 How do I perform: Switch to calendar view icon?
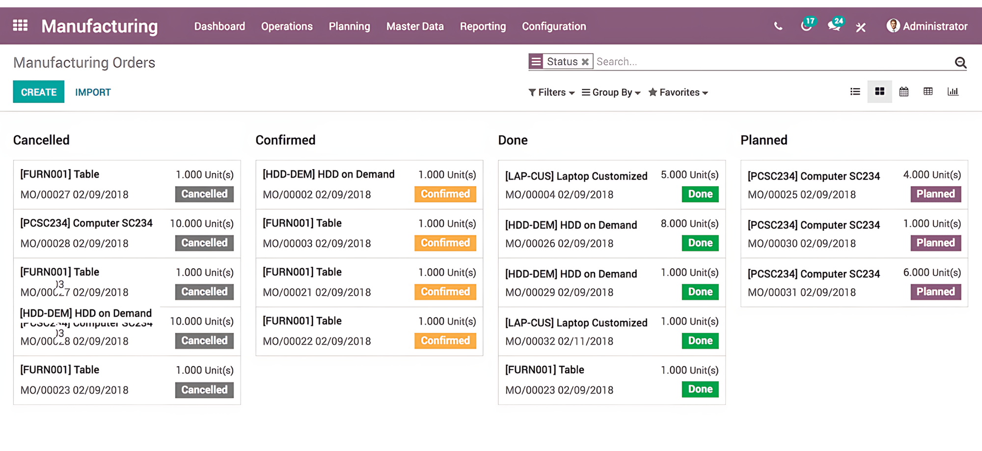[904, 92]
